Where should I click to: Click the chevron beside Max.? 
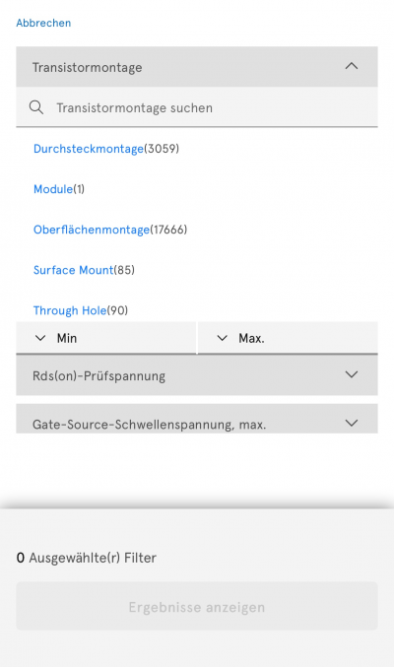click(222, 338)
